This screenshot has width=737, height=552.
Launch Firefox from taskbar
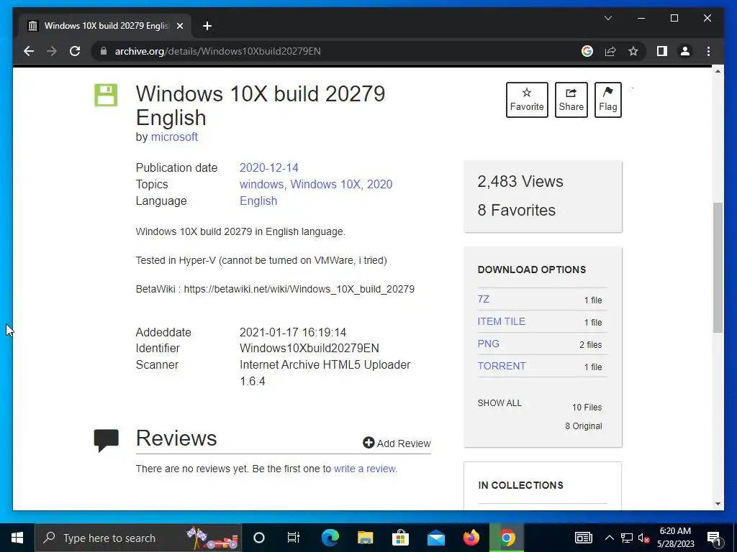click(471, 538)
